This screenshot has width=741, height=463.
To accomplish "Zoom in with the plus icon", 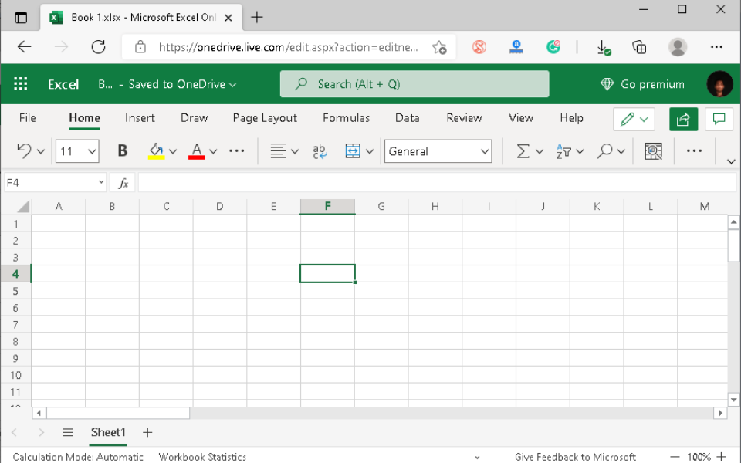I will coord(721,456).
